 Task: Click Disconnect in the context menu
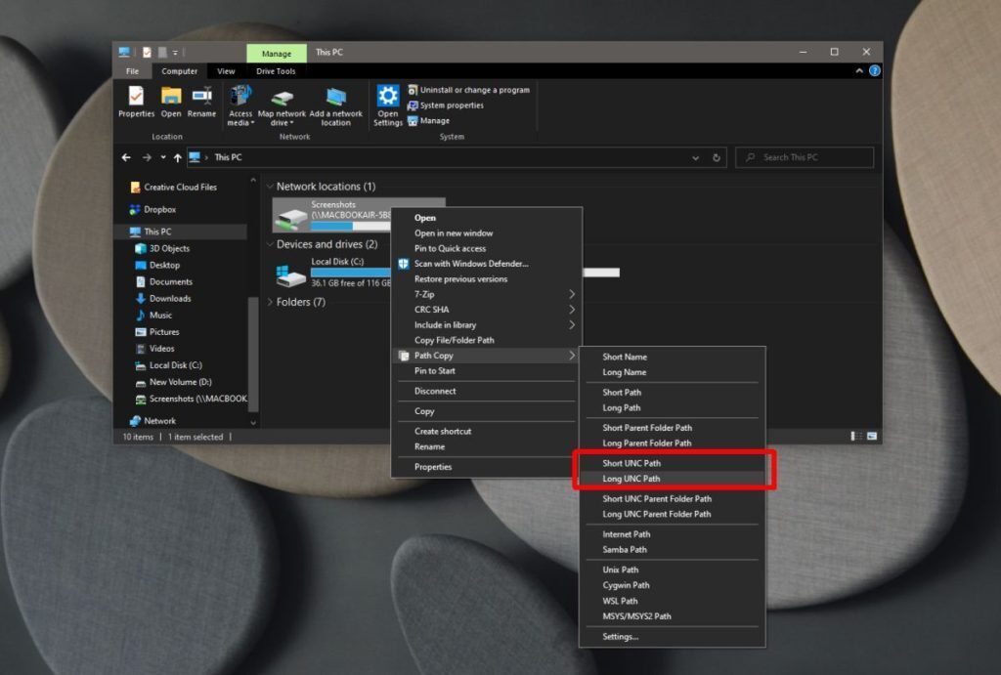click(434, 391)
